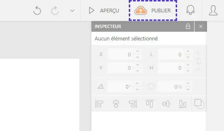The image size is (224, 131).
Task: Increase the Y value stepper
Action: click(137, 65)
